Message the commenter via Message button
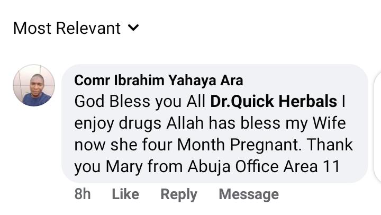Screen dimensions: 381x215 pyautogui.click(x=249, y=194)
